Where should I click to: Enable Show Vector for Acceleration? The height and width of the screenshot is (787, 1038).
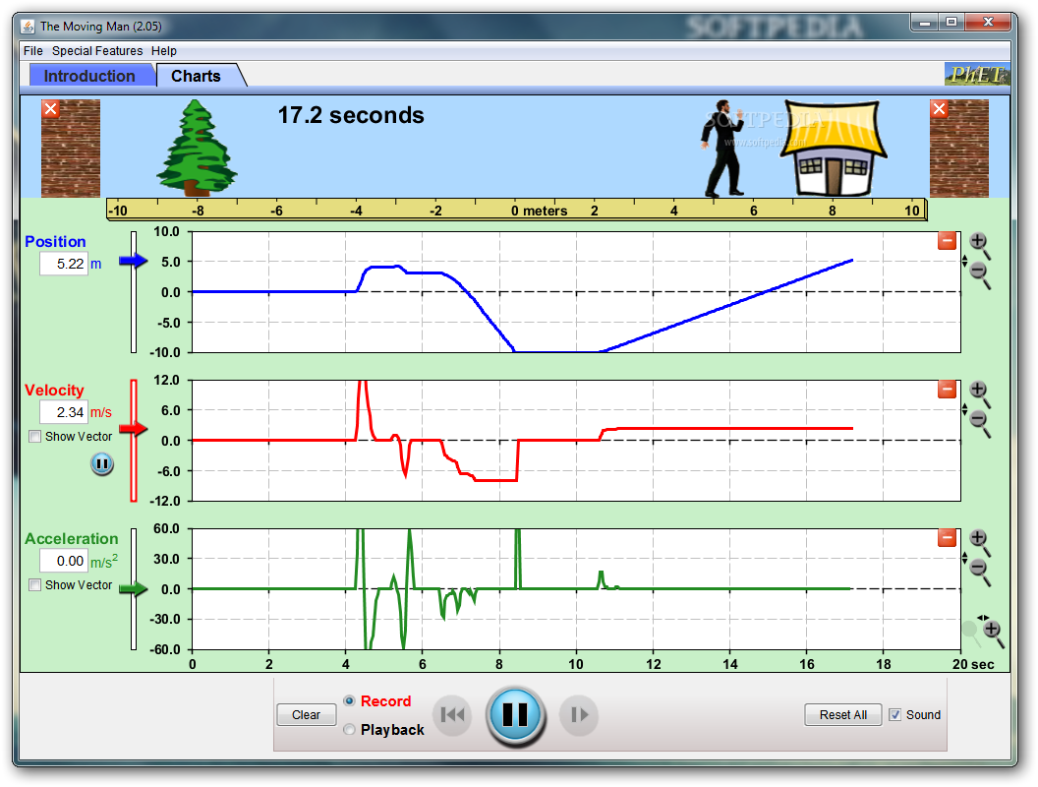click(x=35, y=585)
